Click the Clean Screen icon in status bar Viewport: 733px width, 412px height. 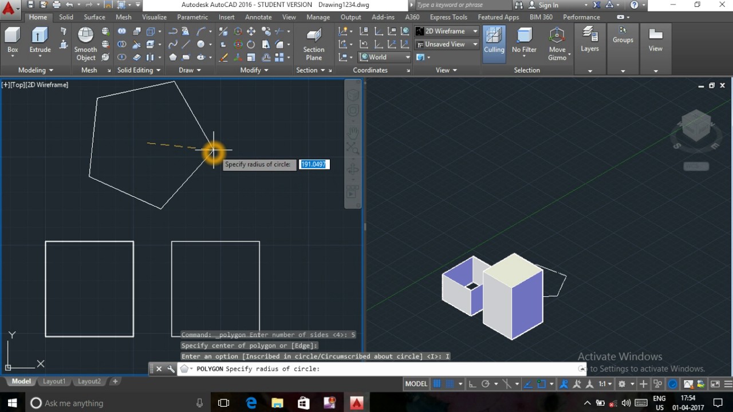tap(715, 384)
